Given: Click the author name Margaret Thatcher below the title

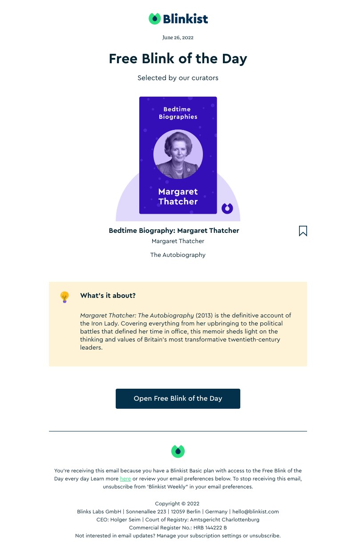Looking at the screenshot, I should pyautogui.click(x=178, y=241).
